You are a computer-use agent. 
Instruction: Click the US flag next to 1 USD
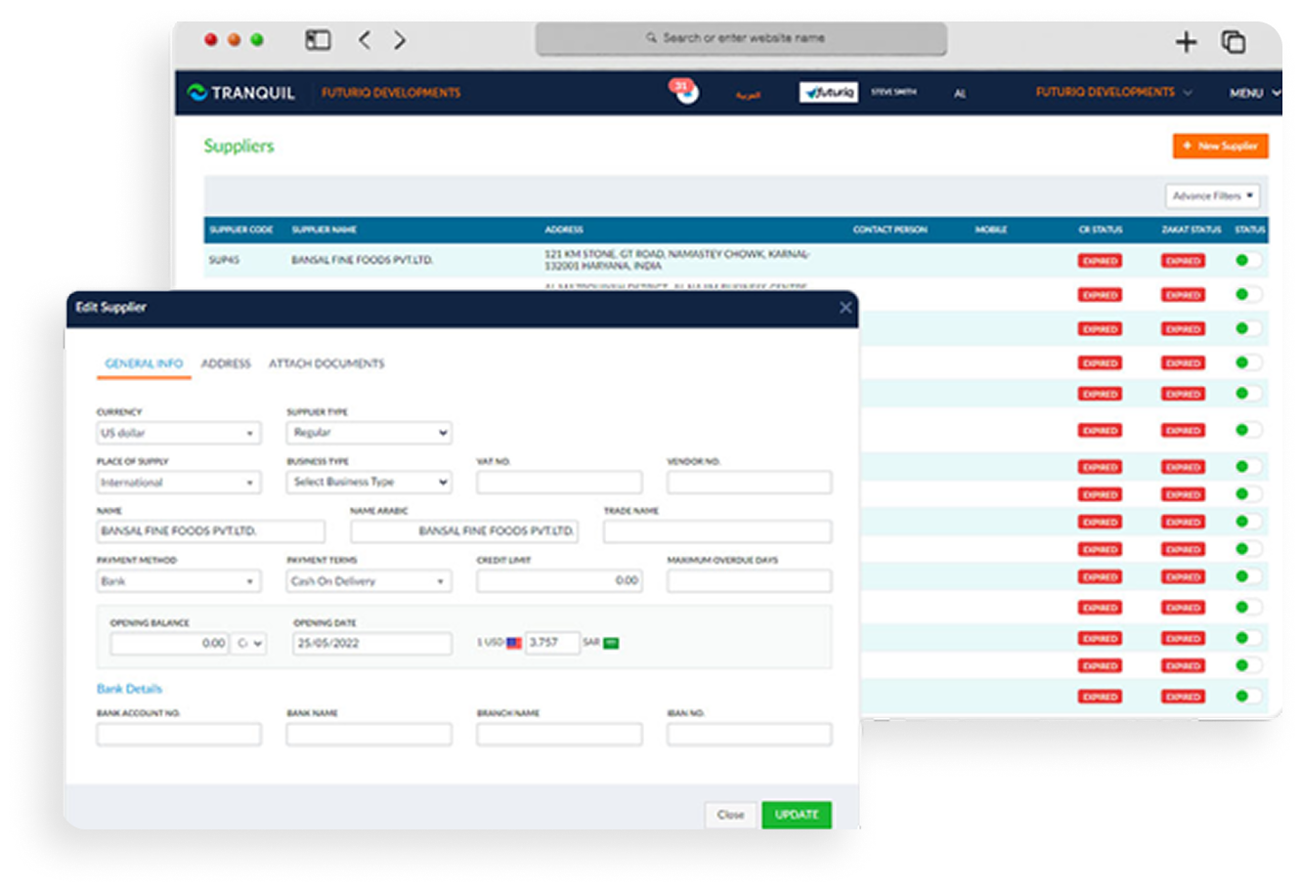click(x=514, y=643)
